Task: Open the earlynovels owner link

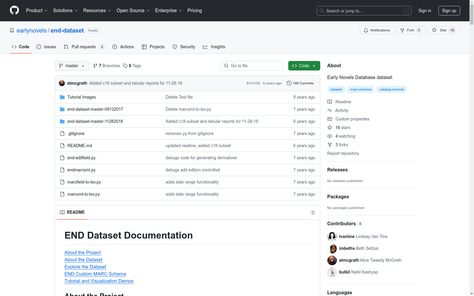Action: (31, 30)
